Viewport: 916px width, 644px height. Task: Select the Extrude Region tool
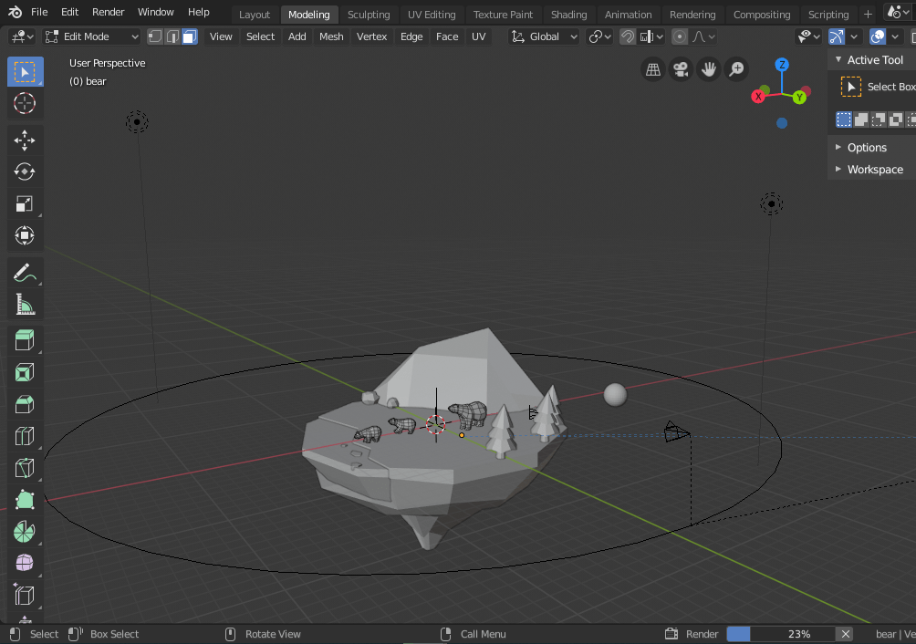(25, 340)
